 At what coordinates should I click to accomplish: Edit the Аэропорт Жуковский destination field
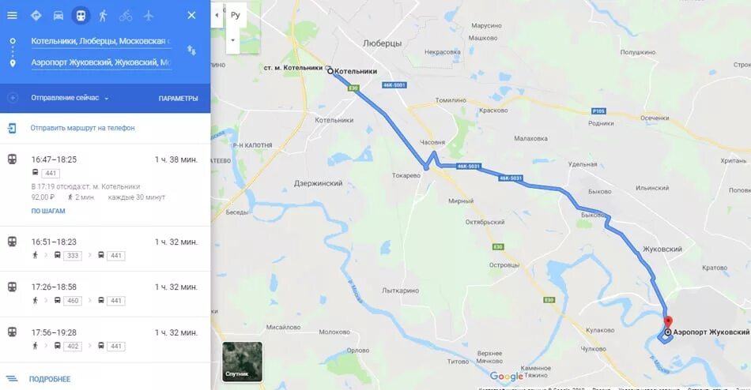coord(101,62)
